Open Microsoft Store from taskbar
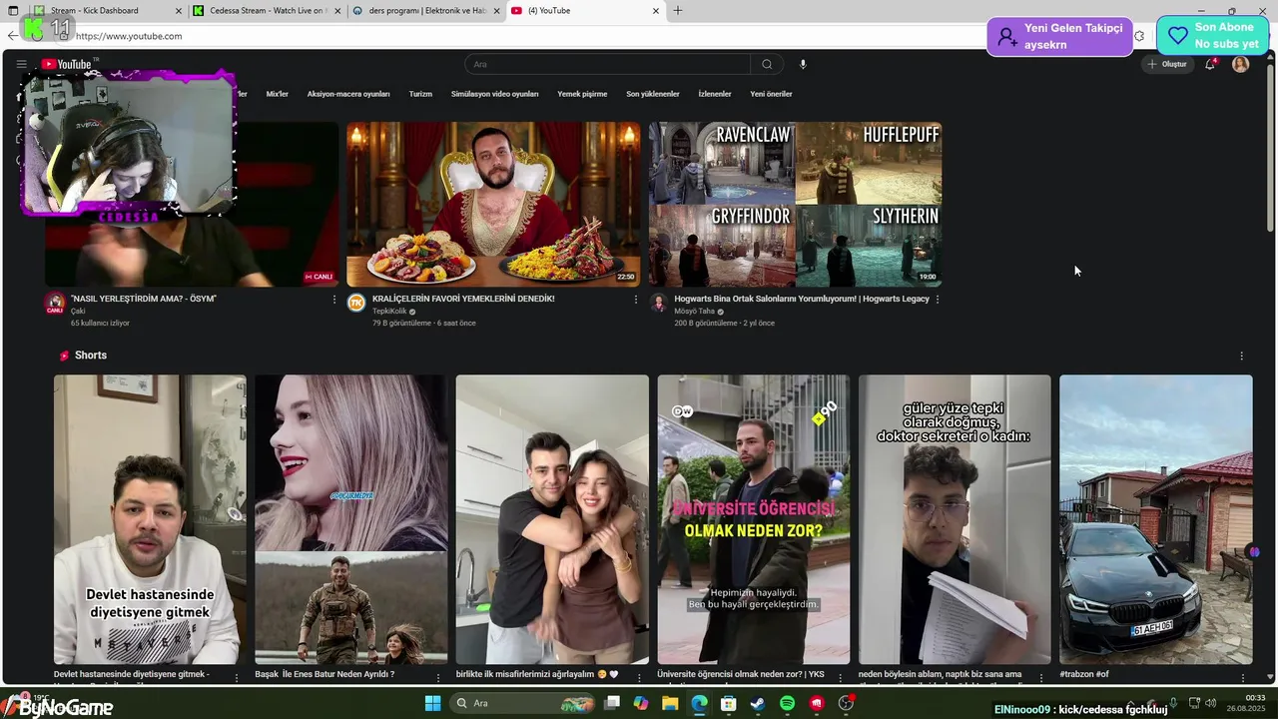 pyautogui.click(x=729, y=704)
